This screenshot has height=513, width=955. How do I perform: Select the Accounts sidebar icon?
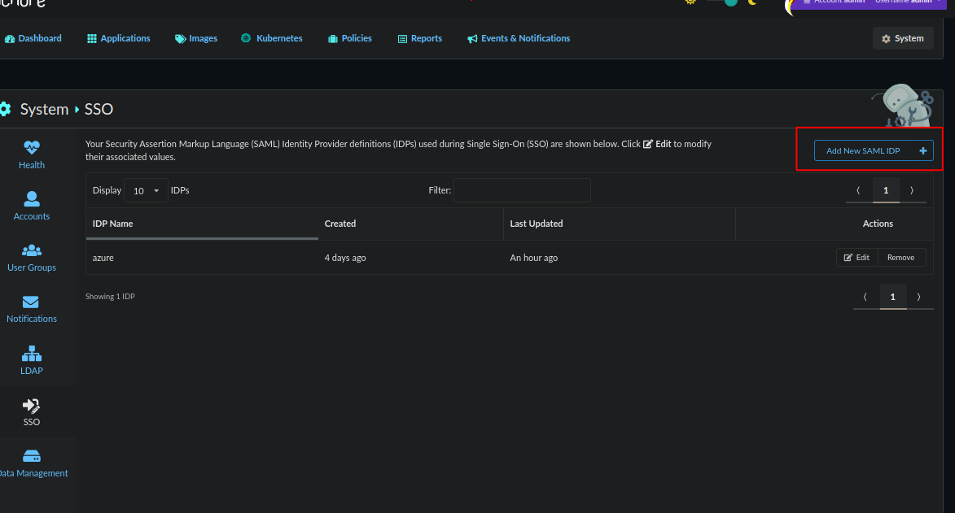[x=31, y=206]
